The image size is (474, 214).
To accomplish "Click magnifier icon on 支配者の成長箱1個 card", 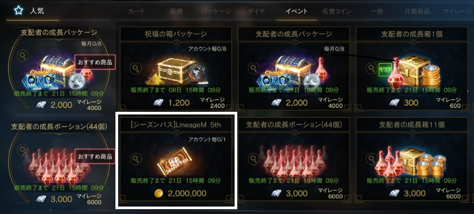I will (372, 69).
